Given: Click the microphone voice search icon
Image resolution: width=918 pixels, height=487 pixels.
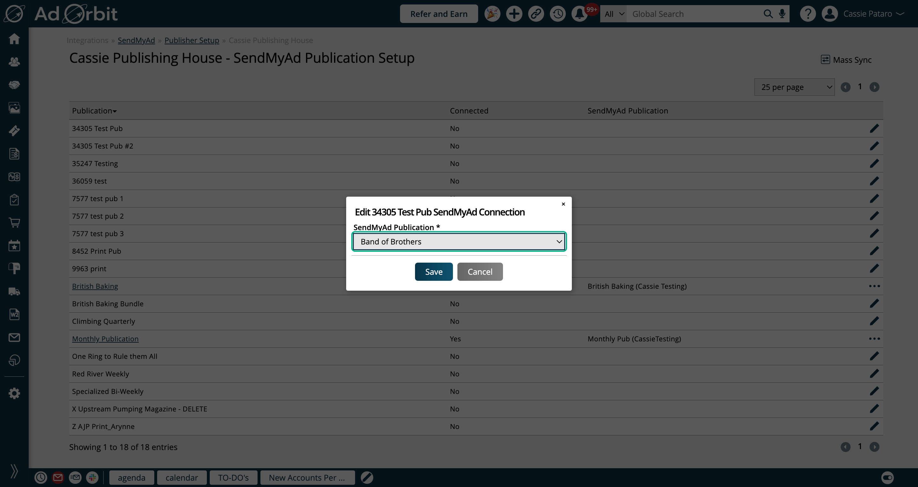Looking at the screenshot, I should tap(782, 14).
